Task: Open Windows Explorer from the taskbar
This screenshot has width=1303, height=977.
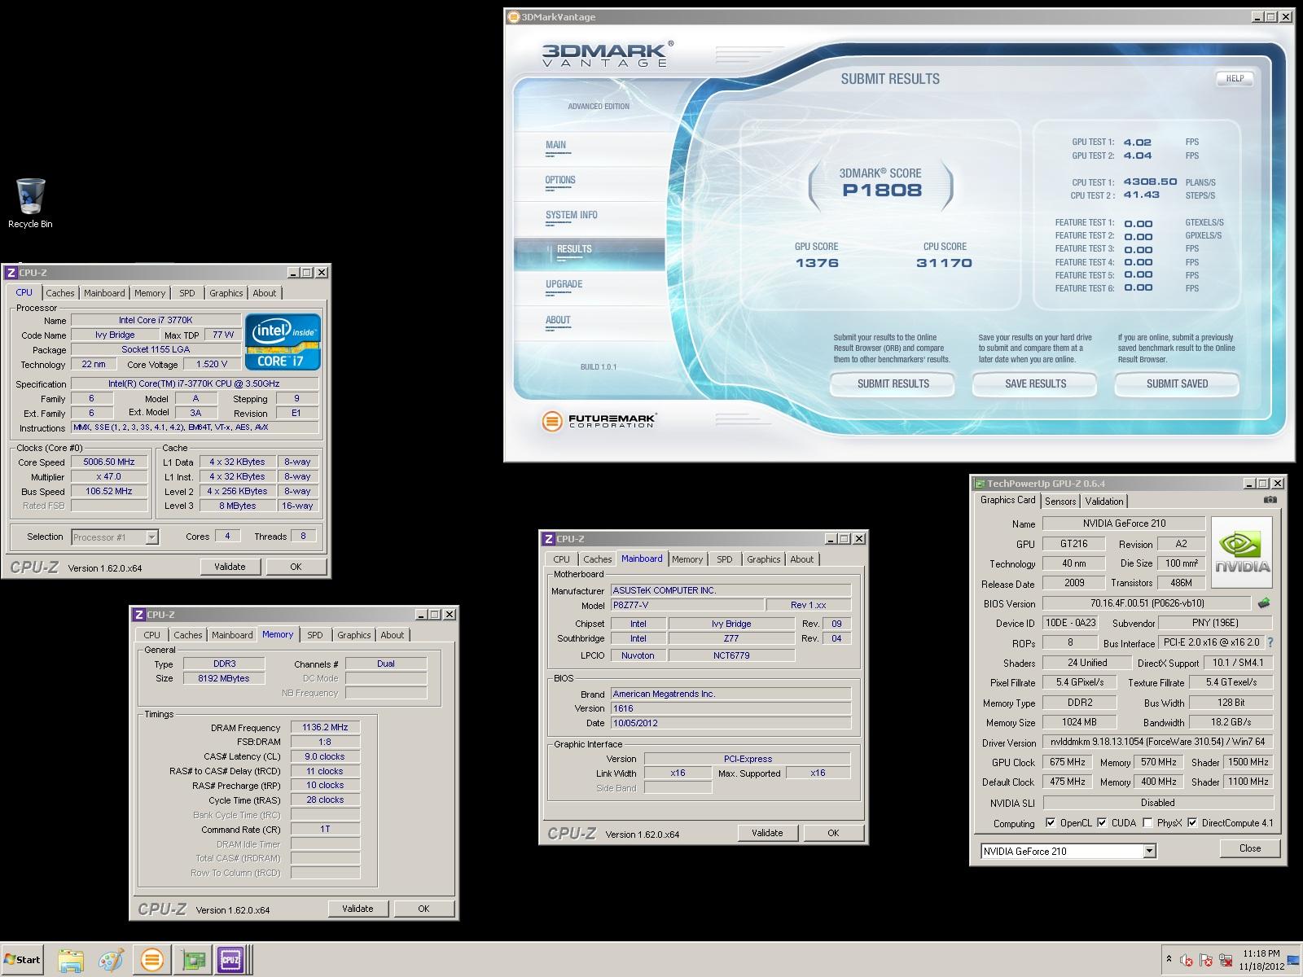Action: tap(71, 960)
